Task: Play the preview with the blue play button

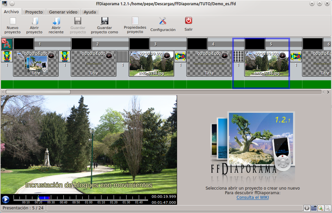Action: tap(6, 199)
